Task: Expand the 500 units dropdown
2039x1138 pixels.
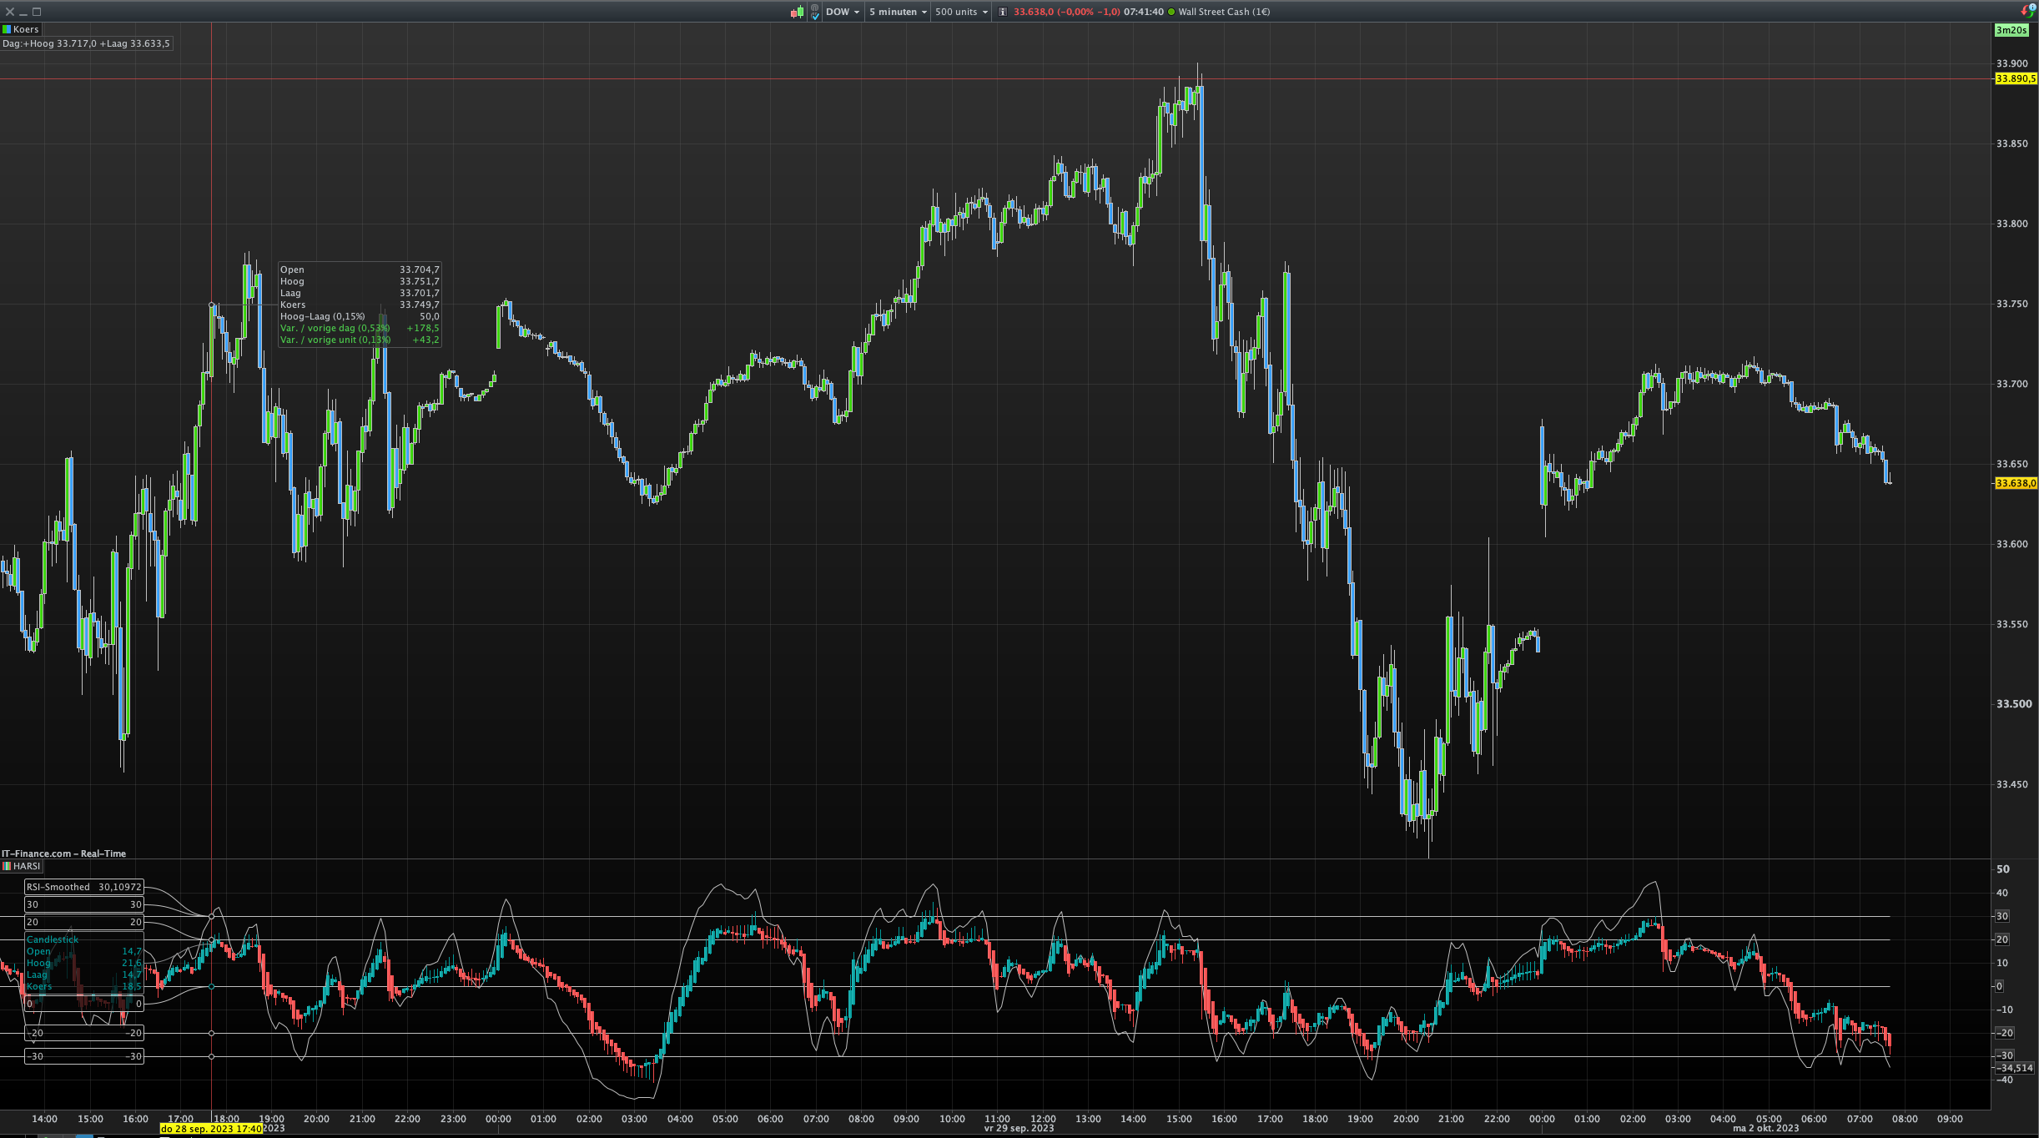Action: pos(961,12)
